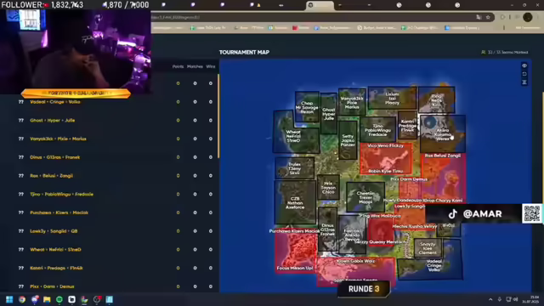Click Setty Japko Panzer map zone

[348, 140]
